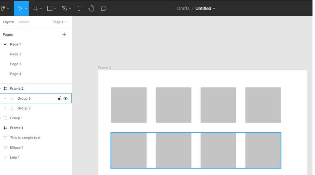Viewport: 315px width, 175px height.
Task: Toggle lock on Group 3 layer
Action: (59, 98)
